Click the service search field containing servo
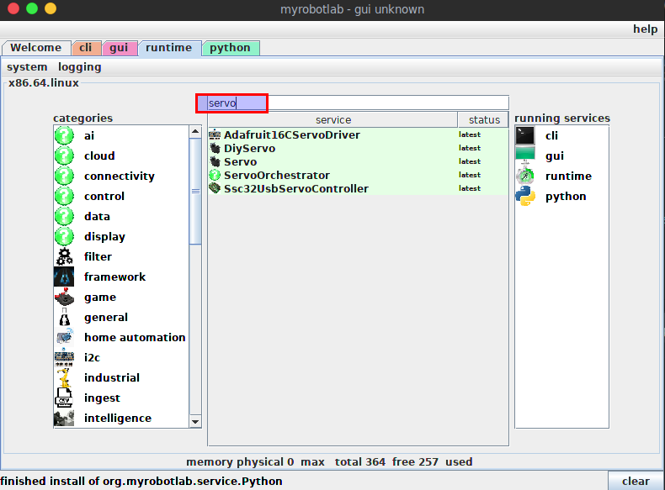This screenshot has width=665, height=490. pos(358,103)
